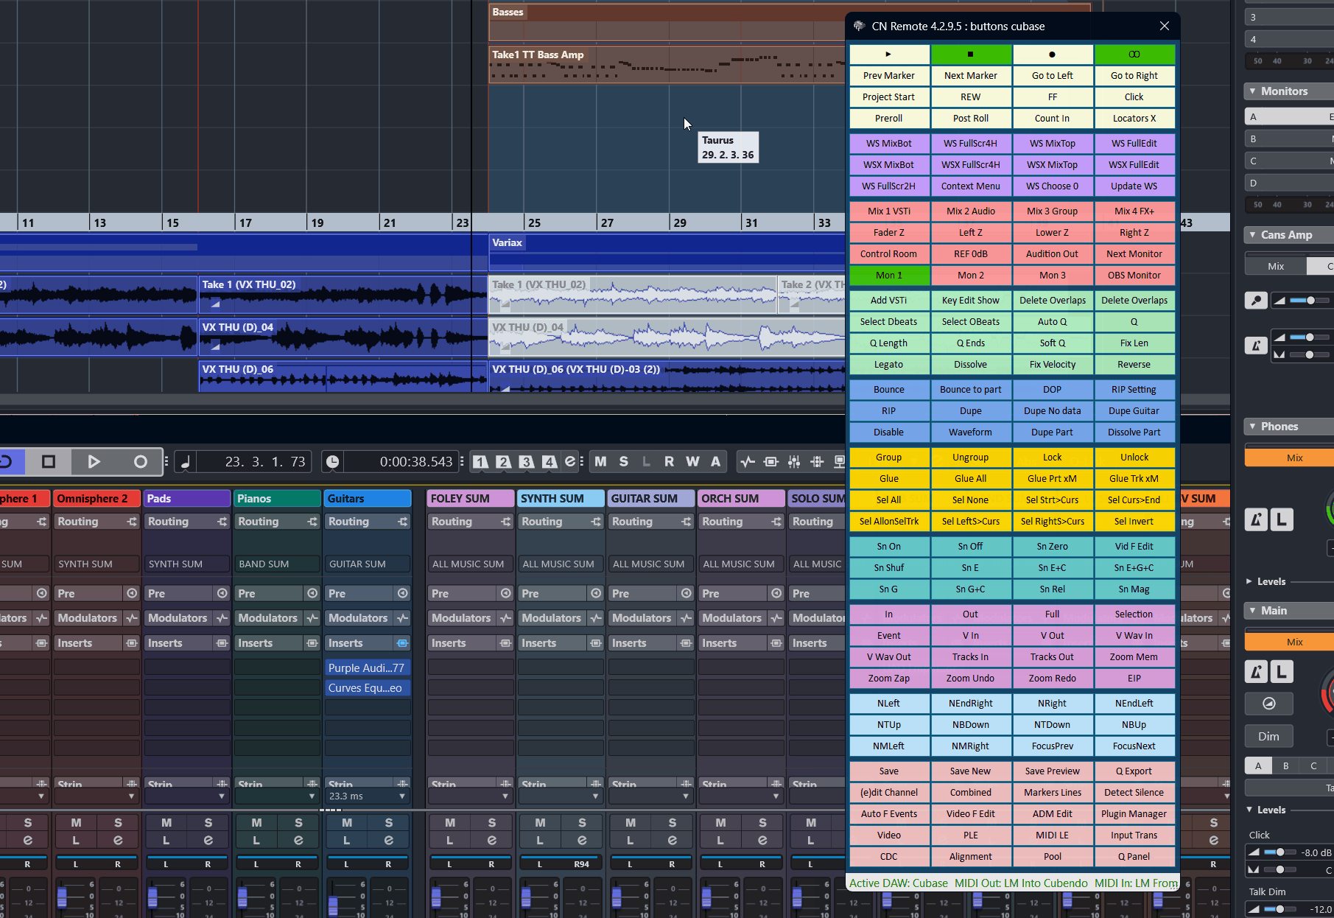
Task: Click the clock icon beside the 0:00:38.543 time display
Action: point(333,462)
